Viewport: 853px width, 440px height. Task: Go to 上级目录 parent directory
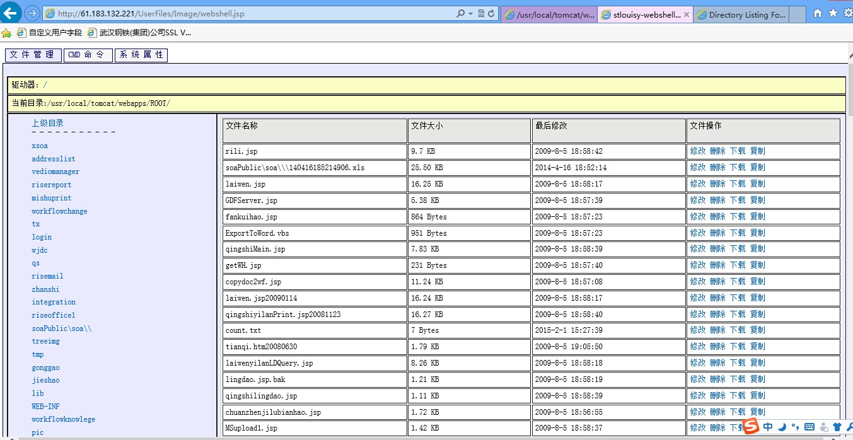click(48, 124)
